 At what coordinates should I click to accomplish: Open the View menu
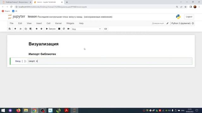click(29, 23)
